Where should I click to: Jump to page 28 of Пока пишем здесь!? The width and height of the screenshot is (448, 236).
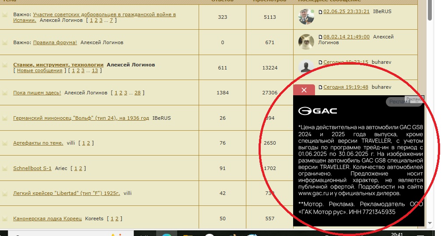click(x=137, y=93)
